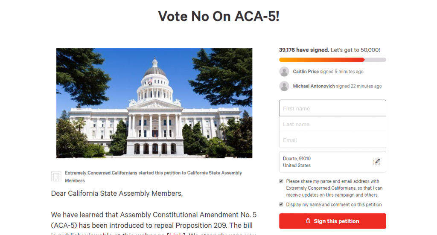Click Caitlin Price's avatar icon

click(x=284, y=72)
